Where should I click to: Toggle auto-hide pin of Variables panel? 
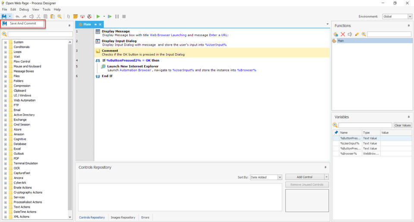pyautogui.click(x=409, y=117)
